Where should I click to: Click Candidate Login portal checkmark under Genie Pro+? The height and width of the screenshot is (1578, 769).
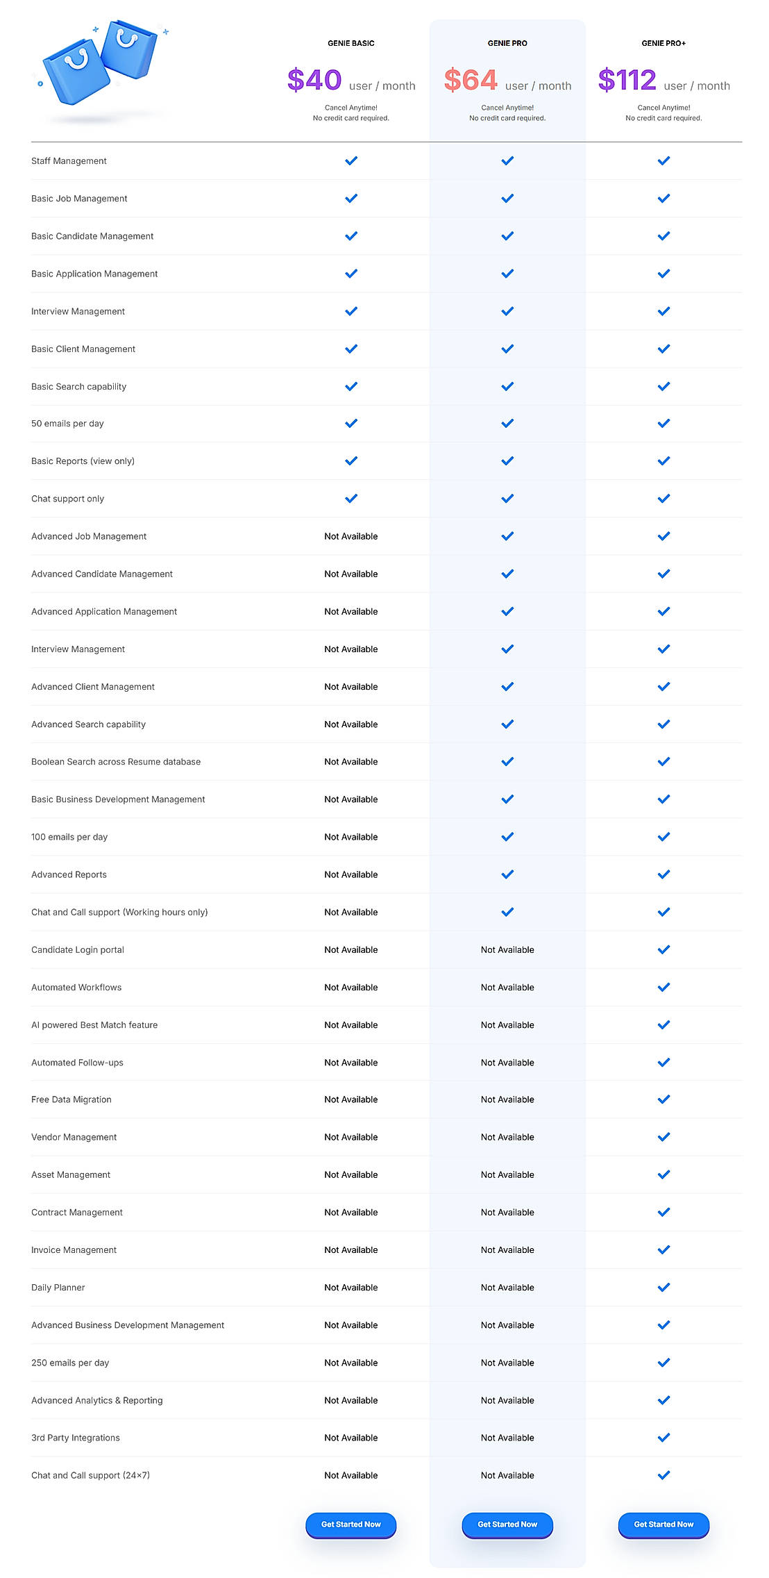664,949
